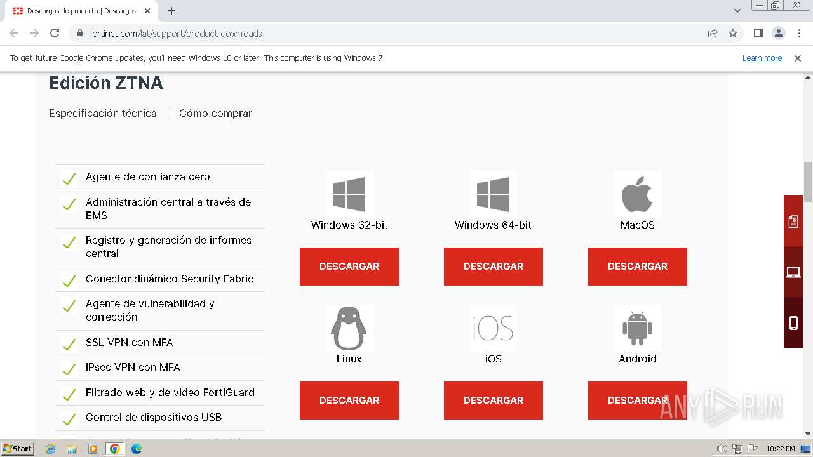813x457 pixels.
Task: Open the laptop icon in red side panel
Action: [793, 272]
